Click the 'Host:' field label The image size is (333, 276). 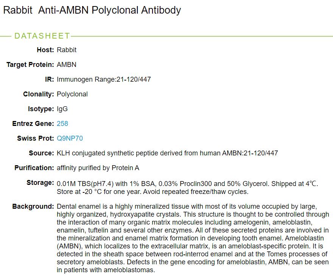[45, 50]
